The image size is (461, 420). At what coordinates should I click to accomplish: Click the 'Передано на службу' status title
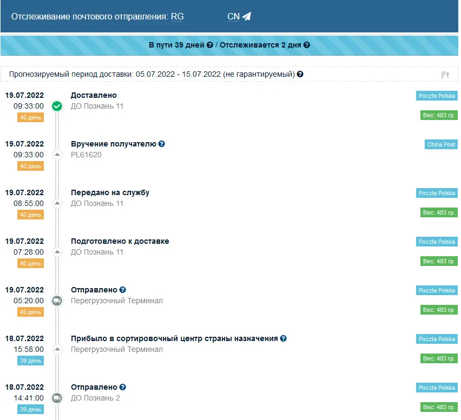pyautogui.click(x=110, y=192)
